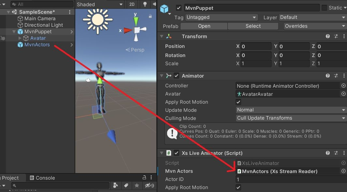Disable the Animator component checkbox

coord(176,76)
